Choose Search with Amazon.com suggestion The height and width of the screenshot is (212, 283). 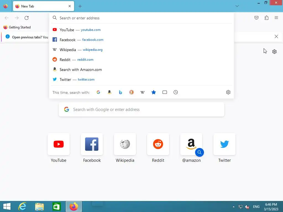click(x=141, y=70)
